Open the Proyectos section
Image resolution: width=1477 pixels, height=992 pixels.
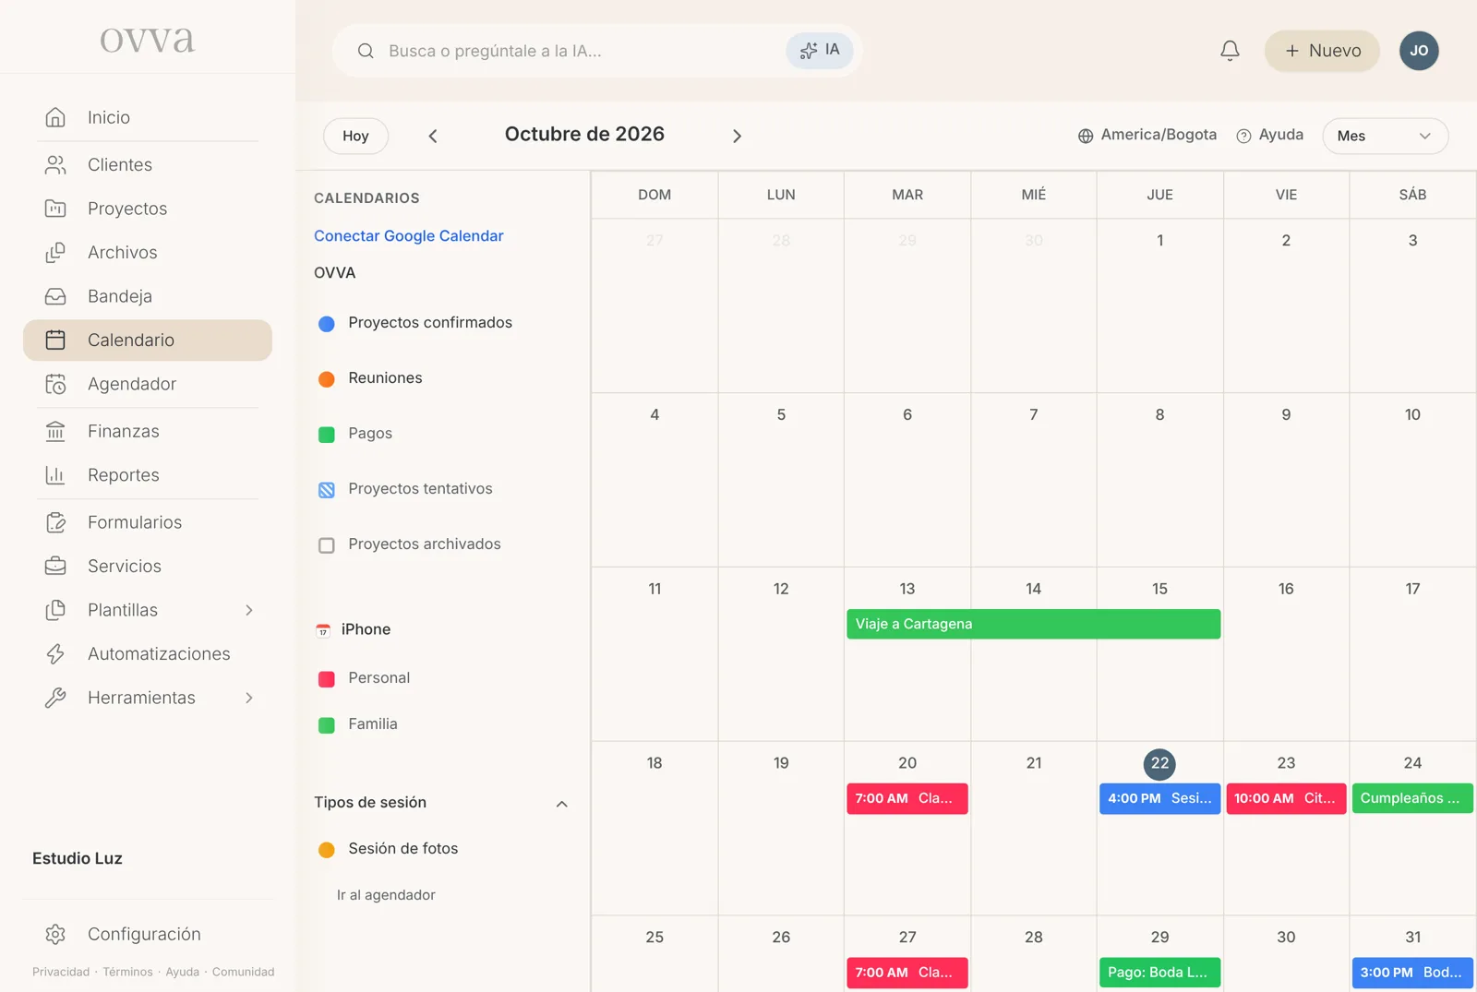148,209
